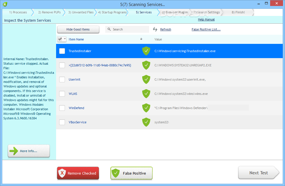Screen dimensions: 285x186
Task: Mark the VBoxService checkbox
Action: (x=62, y=122)
